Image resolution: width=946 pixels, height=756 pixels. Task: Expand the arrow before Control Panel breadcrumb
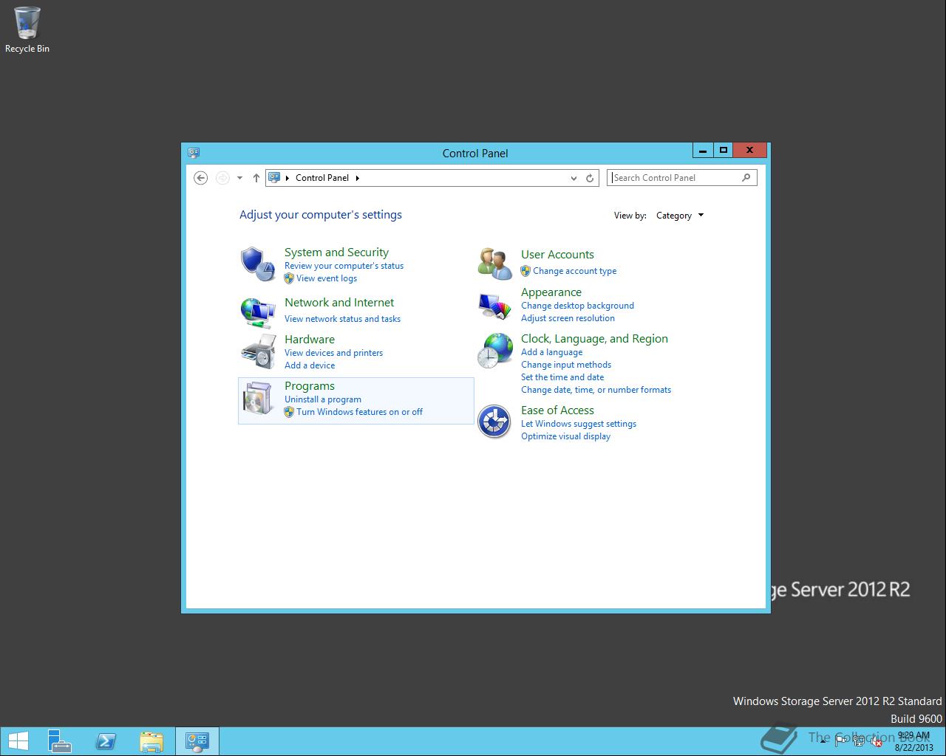click(287, 178)
